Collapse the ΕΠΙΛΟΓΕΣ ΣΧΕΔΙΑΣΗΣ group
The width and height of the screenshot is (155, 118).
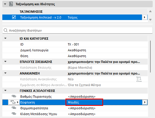click(5, 61)
